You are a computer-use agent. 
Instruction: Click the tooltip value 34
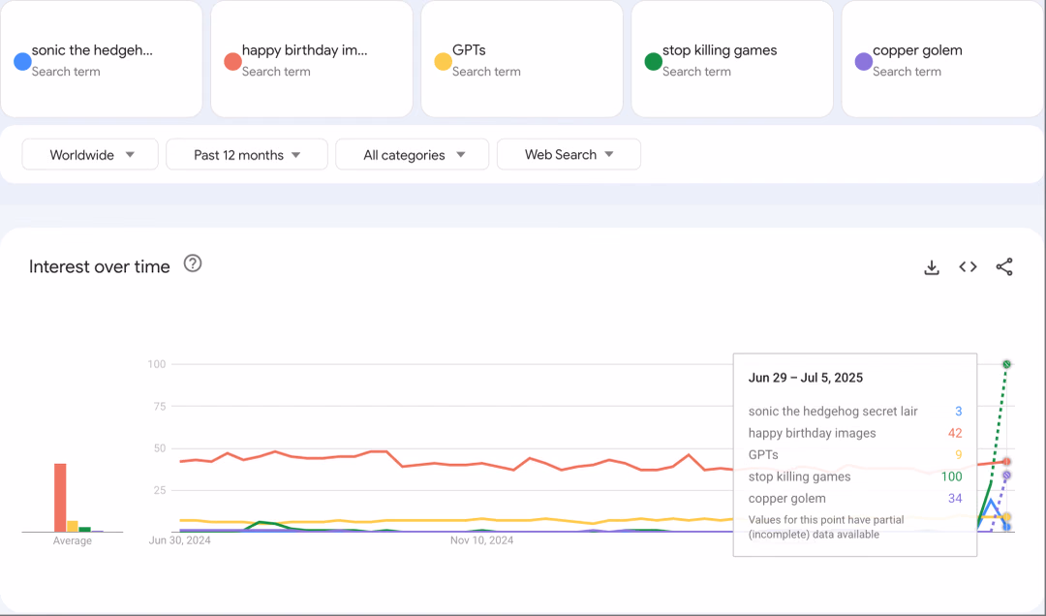955,499
